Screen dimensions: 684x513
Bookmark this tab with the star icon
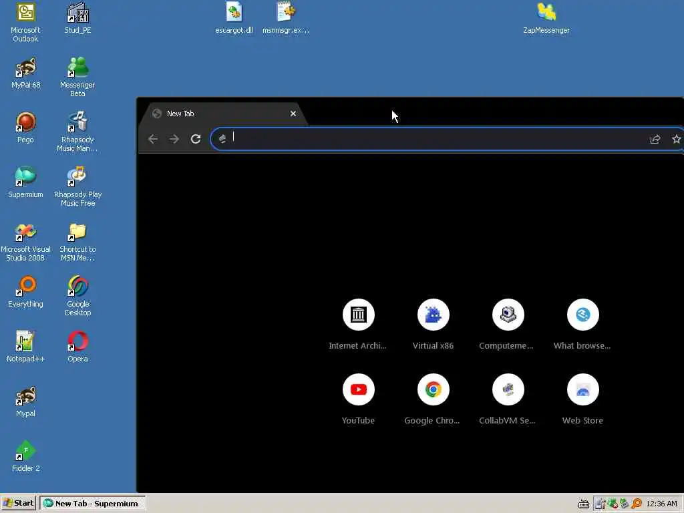click(x=676, y=139)
